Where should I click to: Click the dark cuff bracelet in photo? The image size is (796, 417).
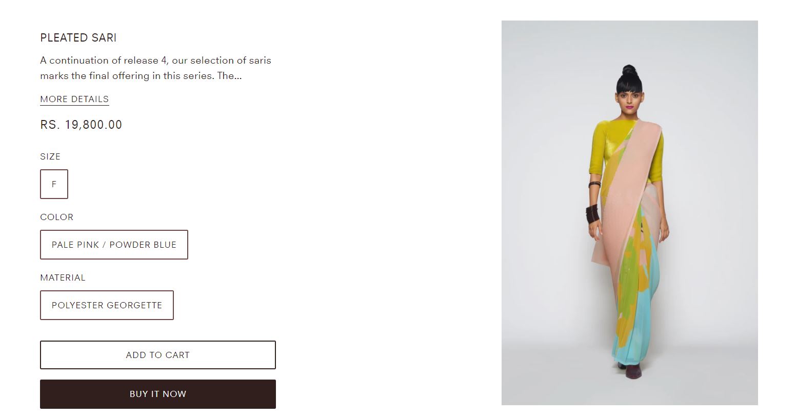(593, 213)
